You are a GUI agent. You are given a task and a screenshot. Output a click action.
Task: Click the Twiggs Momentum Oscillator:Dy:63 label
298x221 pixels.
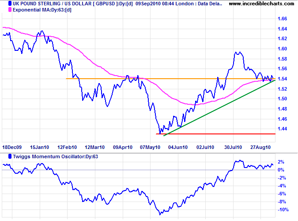(55, 156)
